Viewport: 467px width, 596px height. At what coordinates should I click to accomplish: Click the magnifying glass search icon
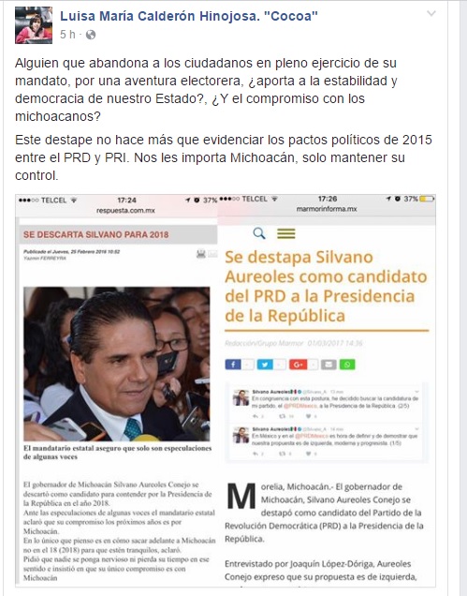[x=259, y=233]
